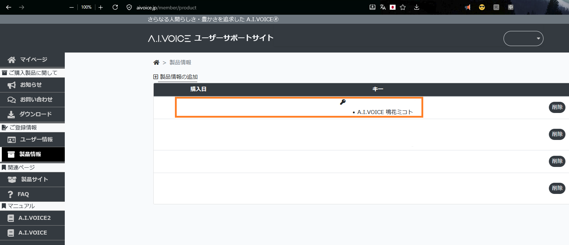Click the 製品情報 breadcrumb text
The width and height of the screenshot is (569, 245).
[180, 63]
